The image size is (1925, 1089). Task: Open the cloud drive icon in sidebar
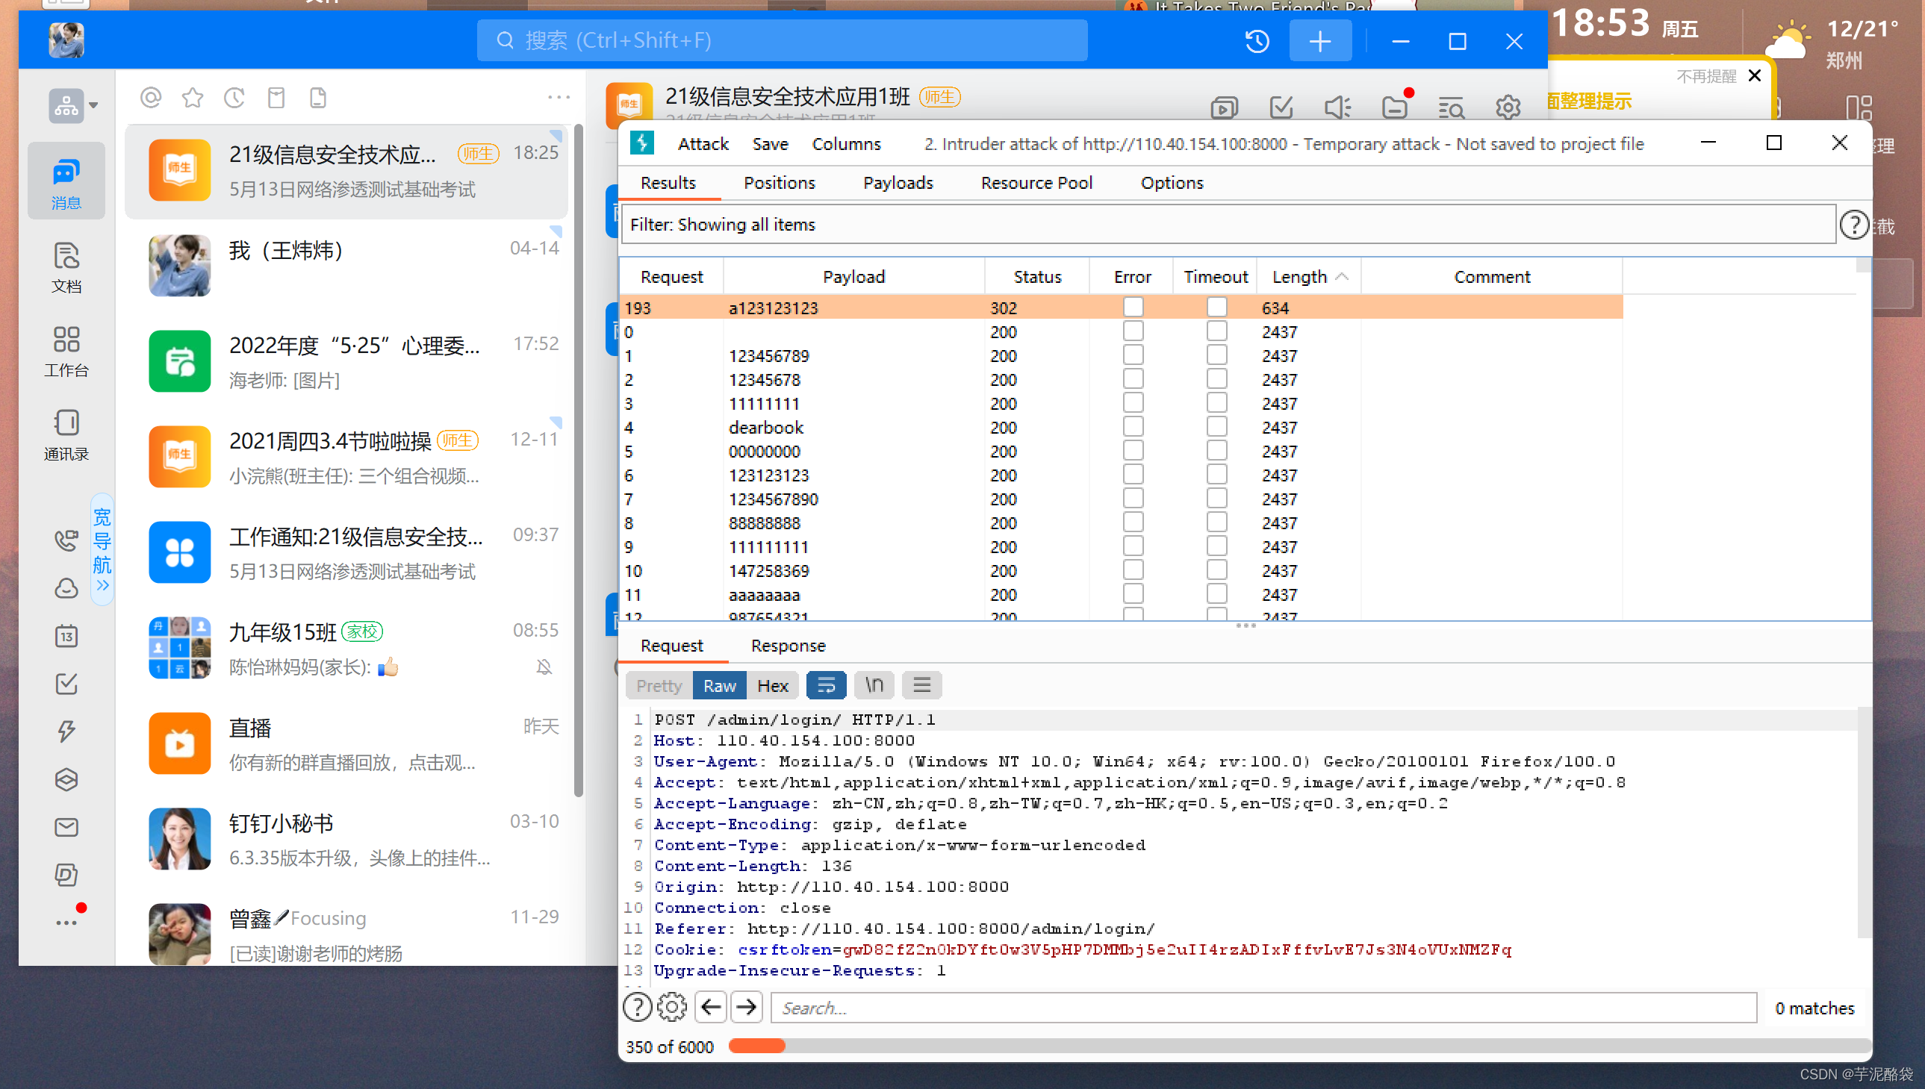point(66,588)
